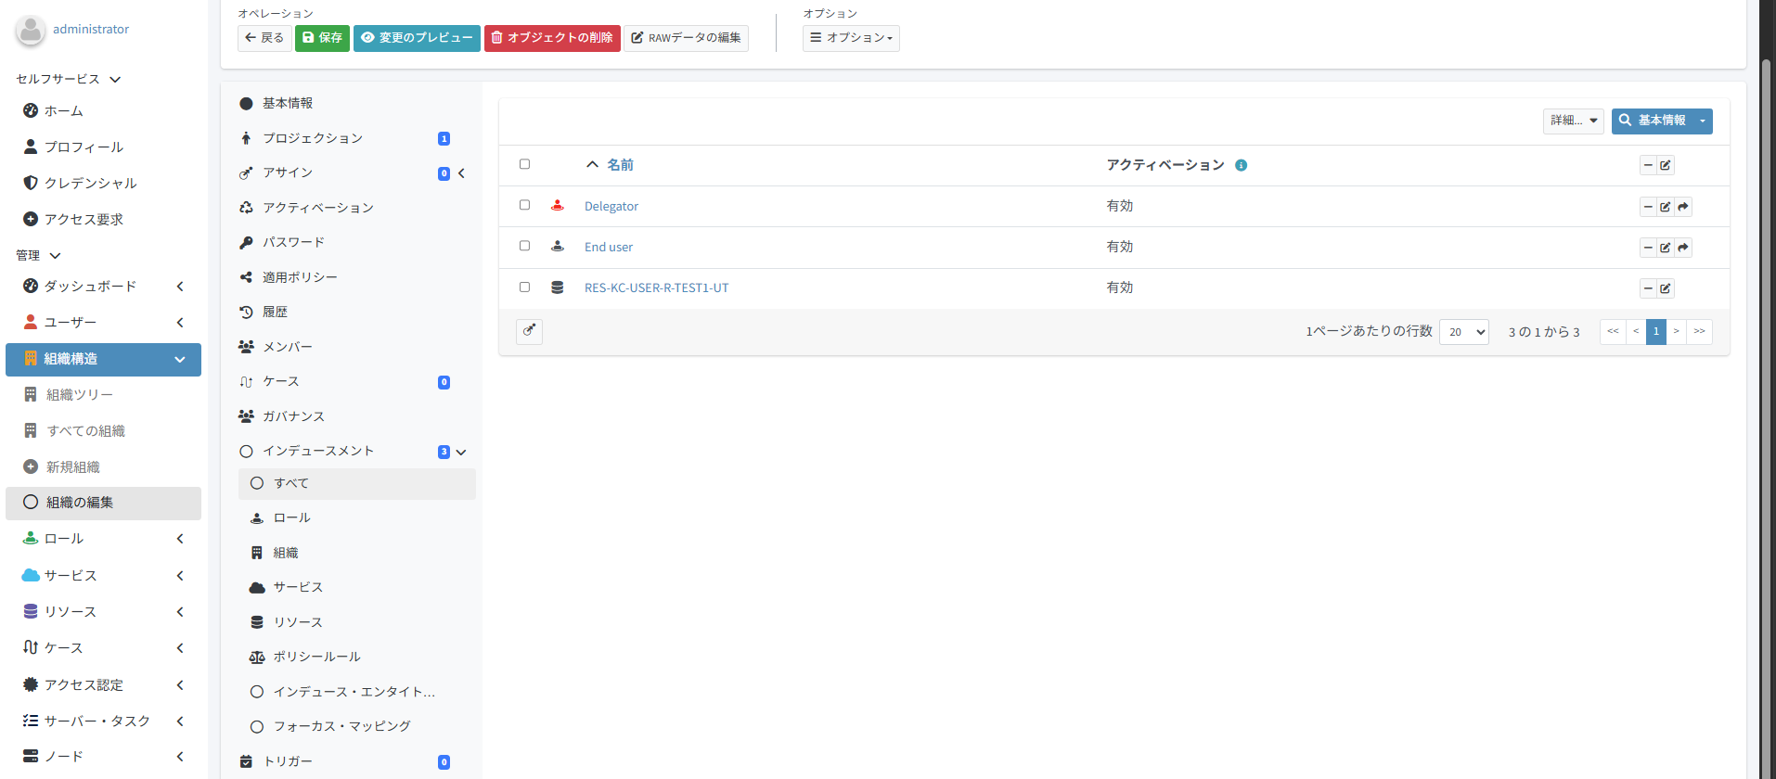1776x779 pixels.
Task: Click page number 1 in pagination
Action: [1655, 331]
